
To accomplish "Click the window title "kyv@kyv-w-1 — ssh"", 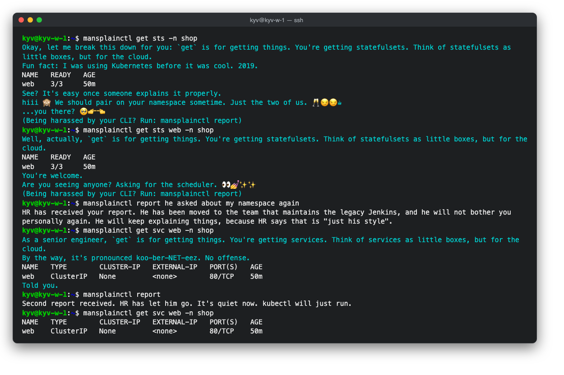I will click(x=276, y=20).
